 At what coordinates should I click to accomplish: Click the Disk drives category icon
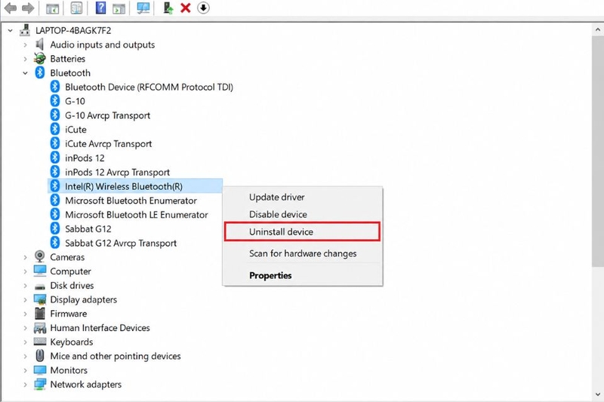40,286
